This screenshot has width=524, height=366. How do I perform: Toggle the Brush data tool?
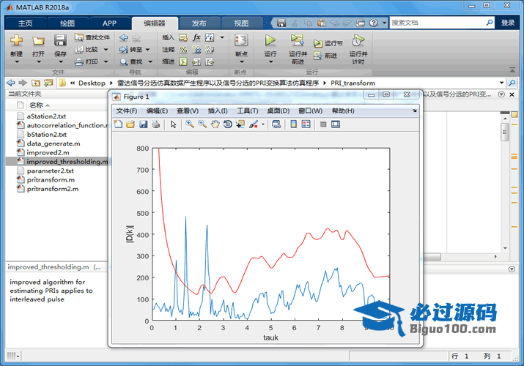click(254, 124)
